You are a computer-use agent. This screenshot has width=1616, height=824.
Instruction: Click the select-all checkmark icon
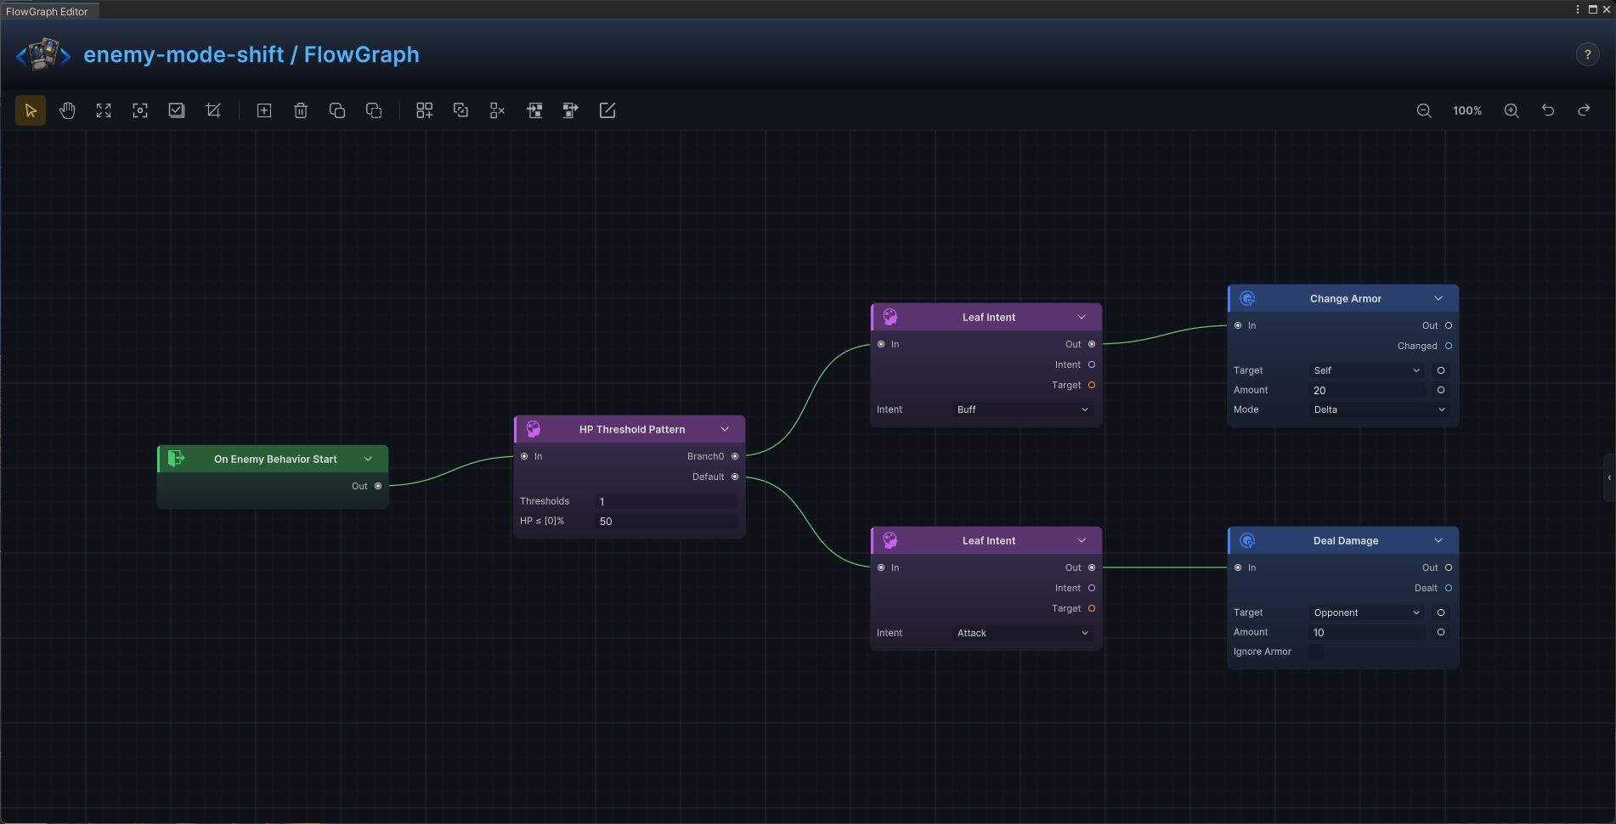177,110
